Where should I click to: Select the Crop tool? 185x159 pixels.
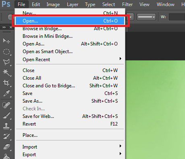point(6,83)
